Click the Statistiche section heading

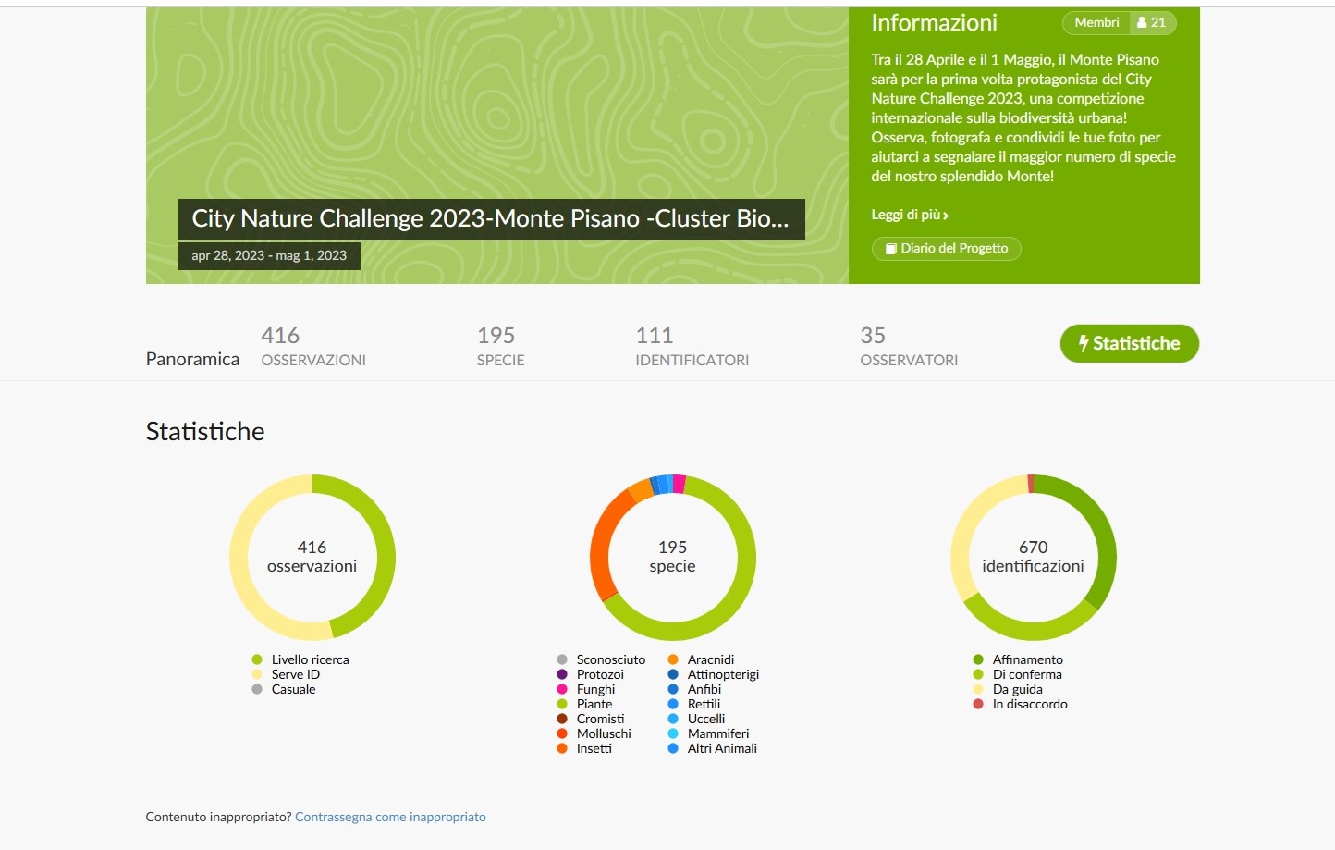coord(205,431)
